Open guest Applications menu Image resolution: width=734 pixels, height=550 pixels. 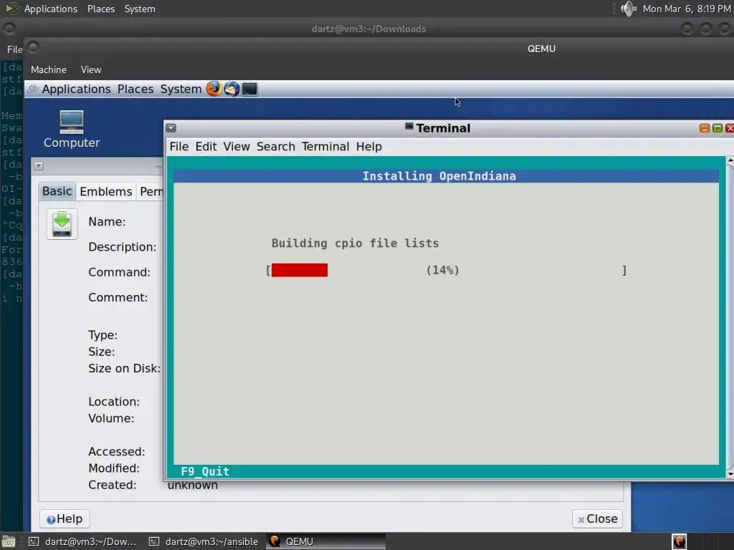[76, 89]
